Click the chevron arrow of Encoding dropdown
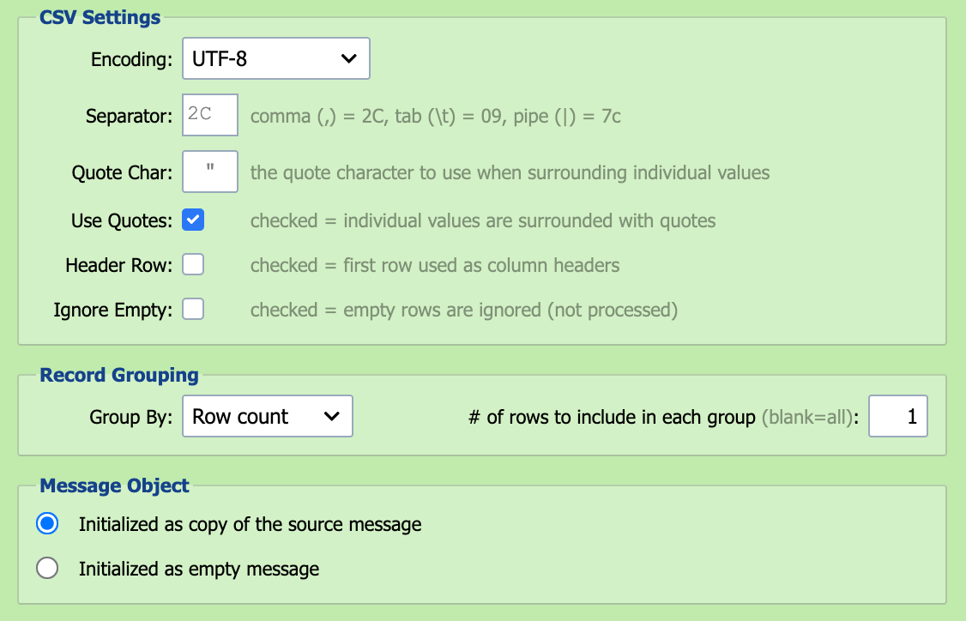 click(348, 58)
